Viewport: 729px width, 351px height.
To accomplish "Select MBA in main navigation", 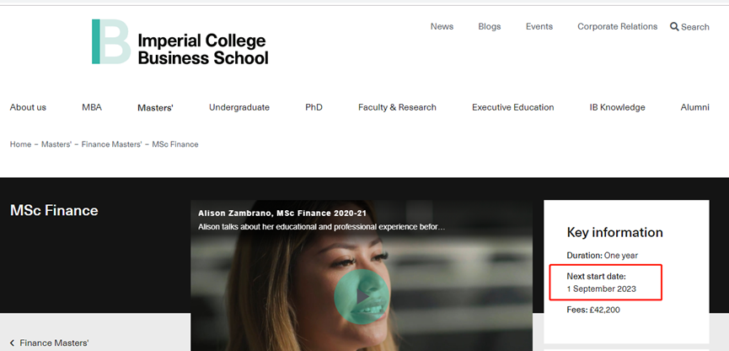I will click(92, 107).
